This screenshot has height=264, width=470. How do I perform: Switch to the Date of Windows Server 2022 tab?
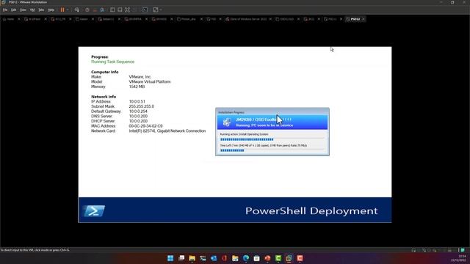246,19
